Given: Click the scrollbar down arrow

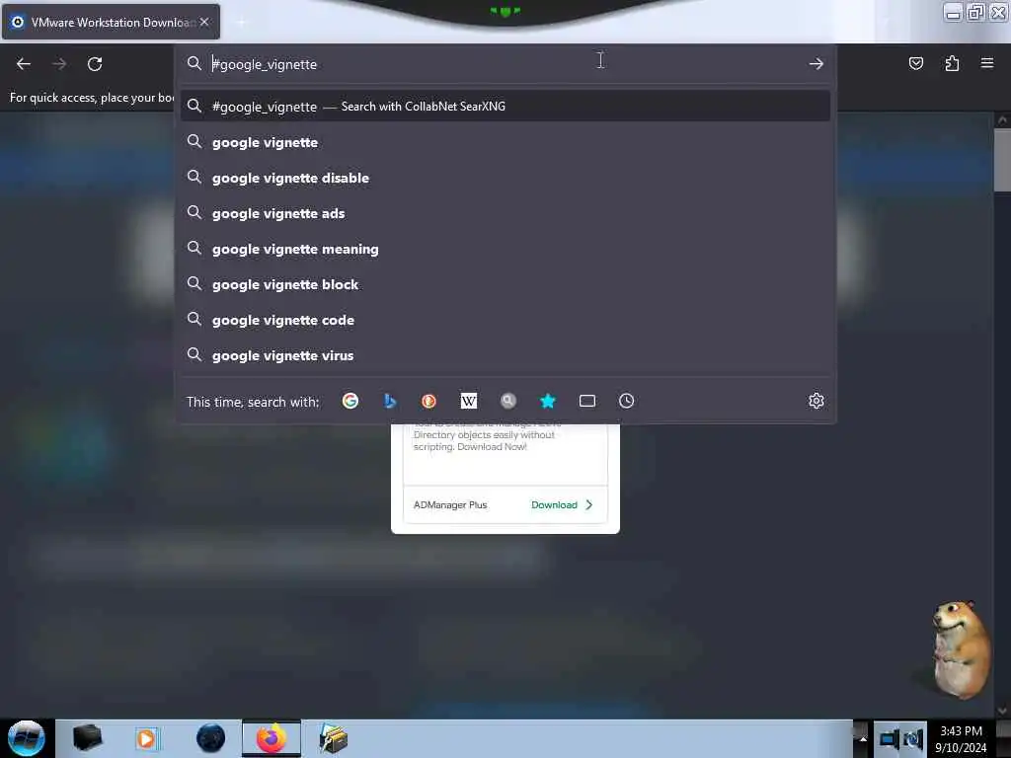Looking at the screenshot, I should 1001,710.
